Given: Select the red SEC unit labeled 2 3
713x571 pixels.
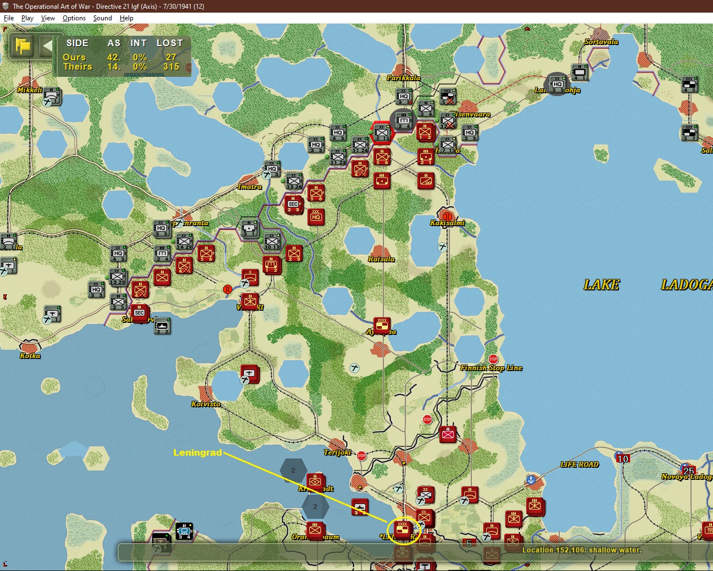Looking at the screenshot, I should (294, 204).
